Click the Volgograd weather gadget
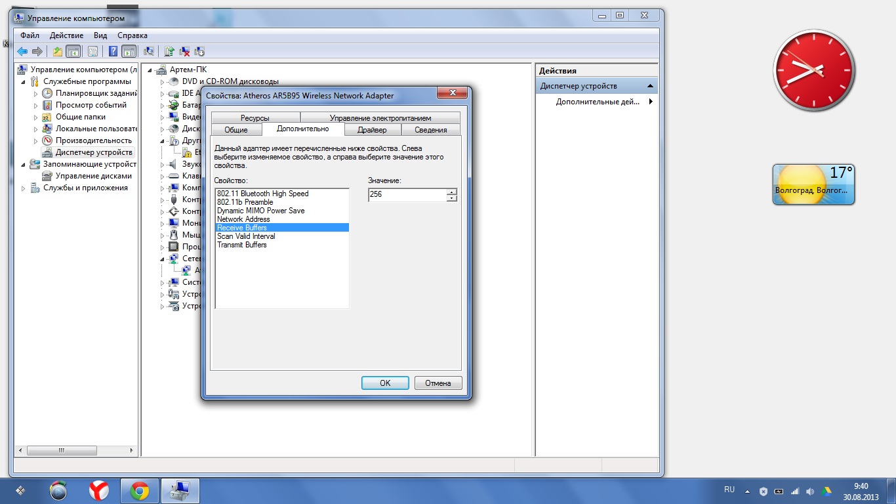Image resolution: width=896 pixels, height=504 pixels. [x=813, y=184]
